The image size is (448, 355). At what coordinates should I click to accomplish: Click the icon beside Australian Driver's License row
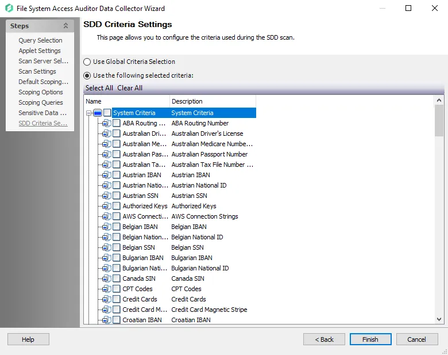pos(107,133)
